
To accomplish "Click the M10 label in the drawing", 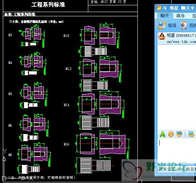I will click(x=66, y=36).
